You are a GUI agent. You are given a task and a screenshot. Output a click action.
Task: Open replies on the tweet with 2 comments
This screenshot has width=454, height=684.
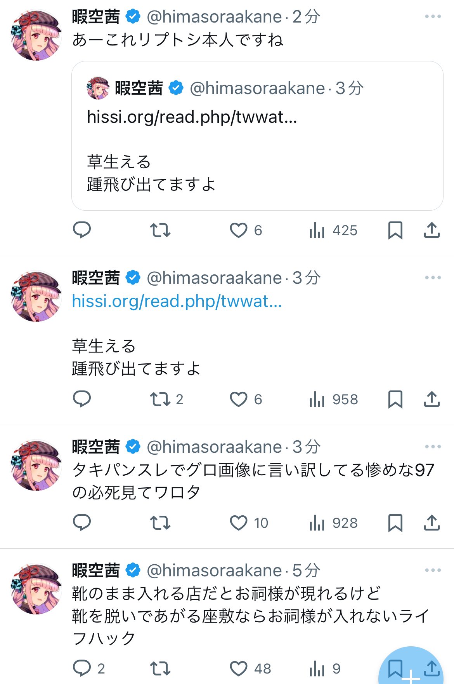[x=89, y=668]
